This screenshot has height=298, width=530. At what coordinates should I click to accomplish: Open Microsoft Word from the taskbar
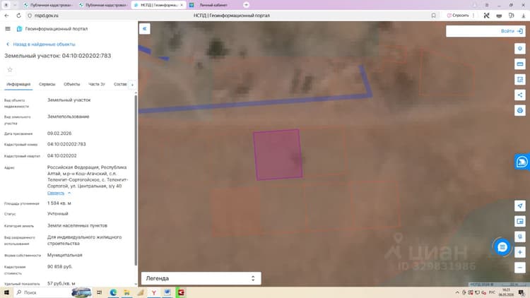pos(167,292)
